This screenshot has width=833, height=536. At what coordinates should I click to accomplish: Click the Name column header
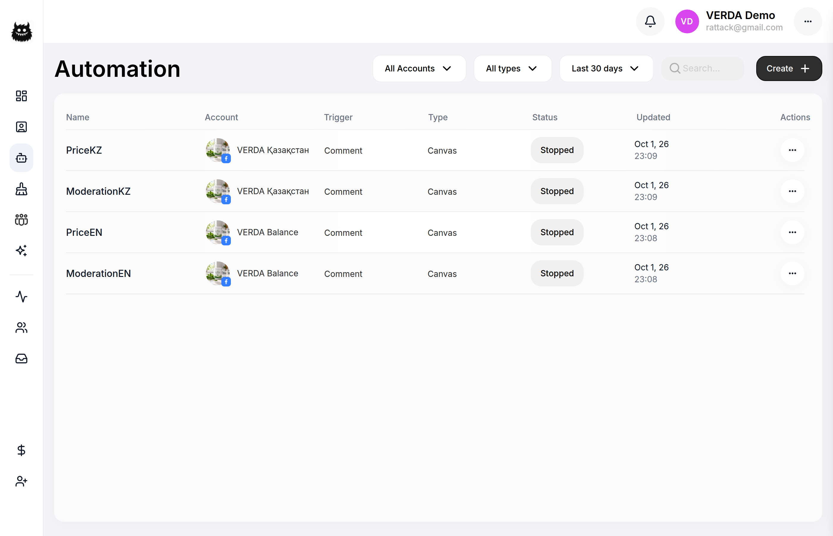point(78,117)
